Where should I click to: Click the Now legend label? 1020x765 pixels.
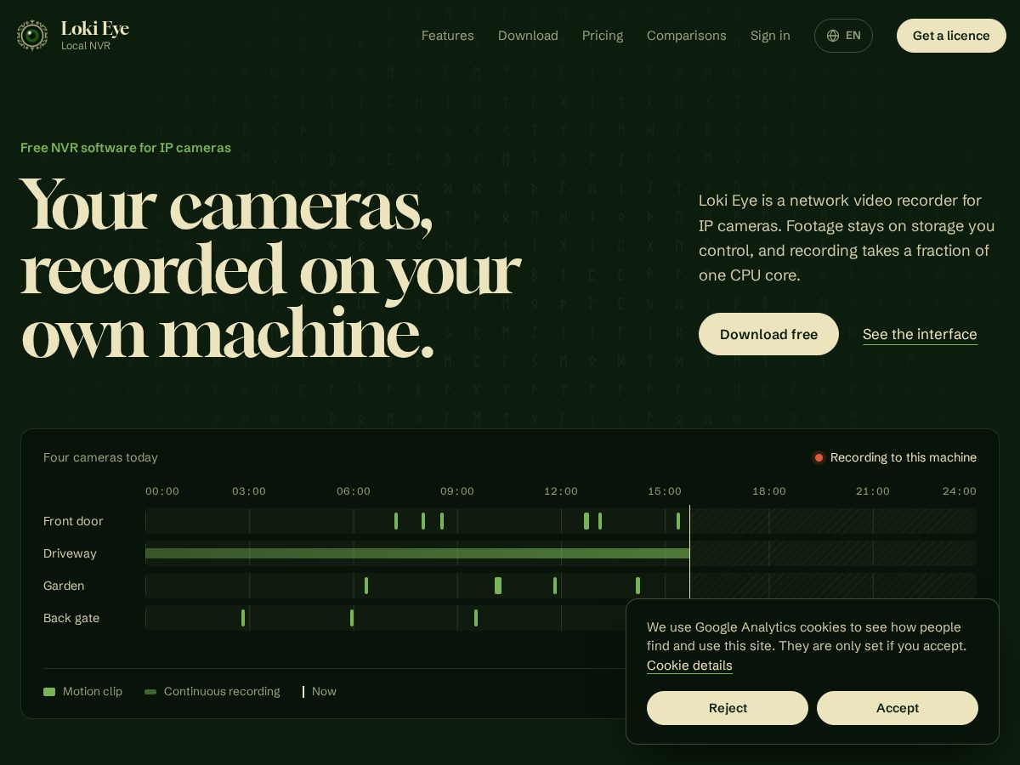pyautogui.click(x=324, y=692)
